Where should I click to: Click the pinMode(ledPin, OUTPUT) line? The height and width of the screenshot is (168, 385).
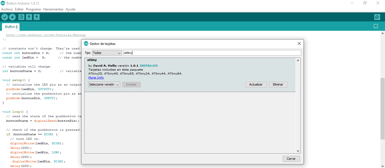pos(30,89)
